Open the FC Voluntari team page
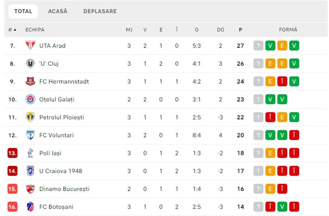Screen dimensions: 329x216 (x=58, y=135)
